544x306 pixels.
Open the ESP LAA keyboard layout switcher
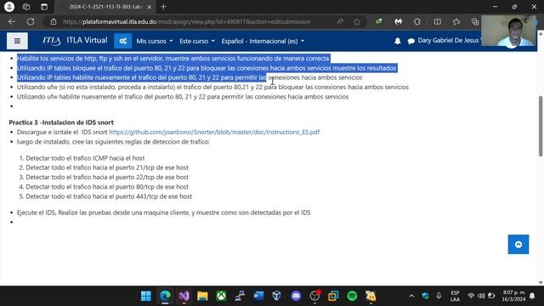455,296
